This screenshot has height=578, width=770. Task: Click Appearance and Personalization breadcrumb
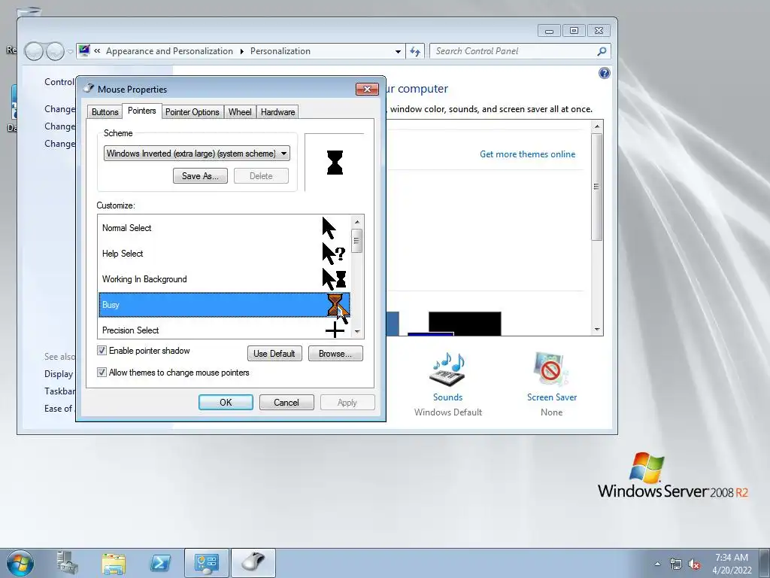169,51
